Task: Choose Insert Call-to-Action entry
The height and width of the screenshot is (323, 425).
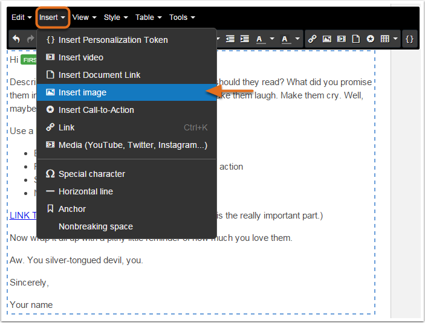Action: tap(126, 110)
